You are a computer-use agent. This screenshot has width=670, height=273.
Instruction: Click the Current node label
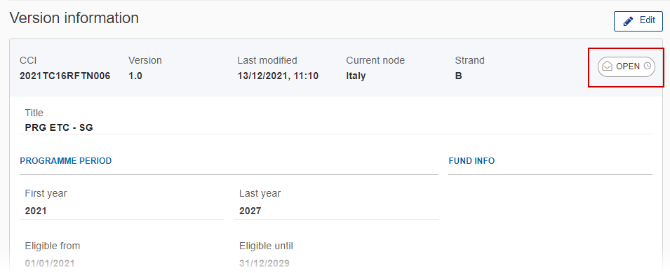coord(375,61)
